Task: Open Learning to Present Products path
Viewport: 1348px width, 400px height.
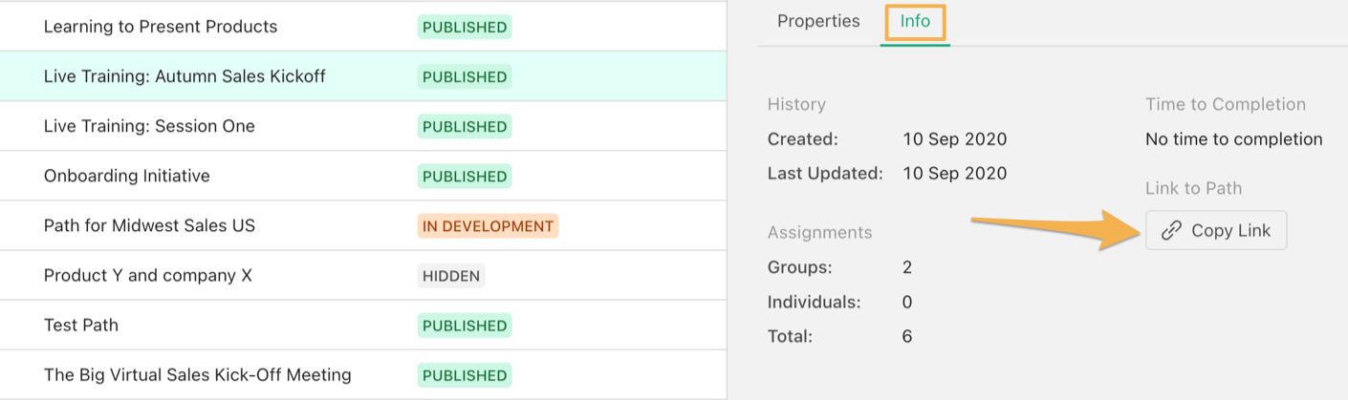Action: tap(161, 27)
